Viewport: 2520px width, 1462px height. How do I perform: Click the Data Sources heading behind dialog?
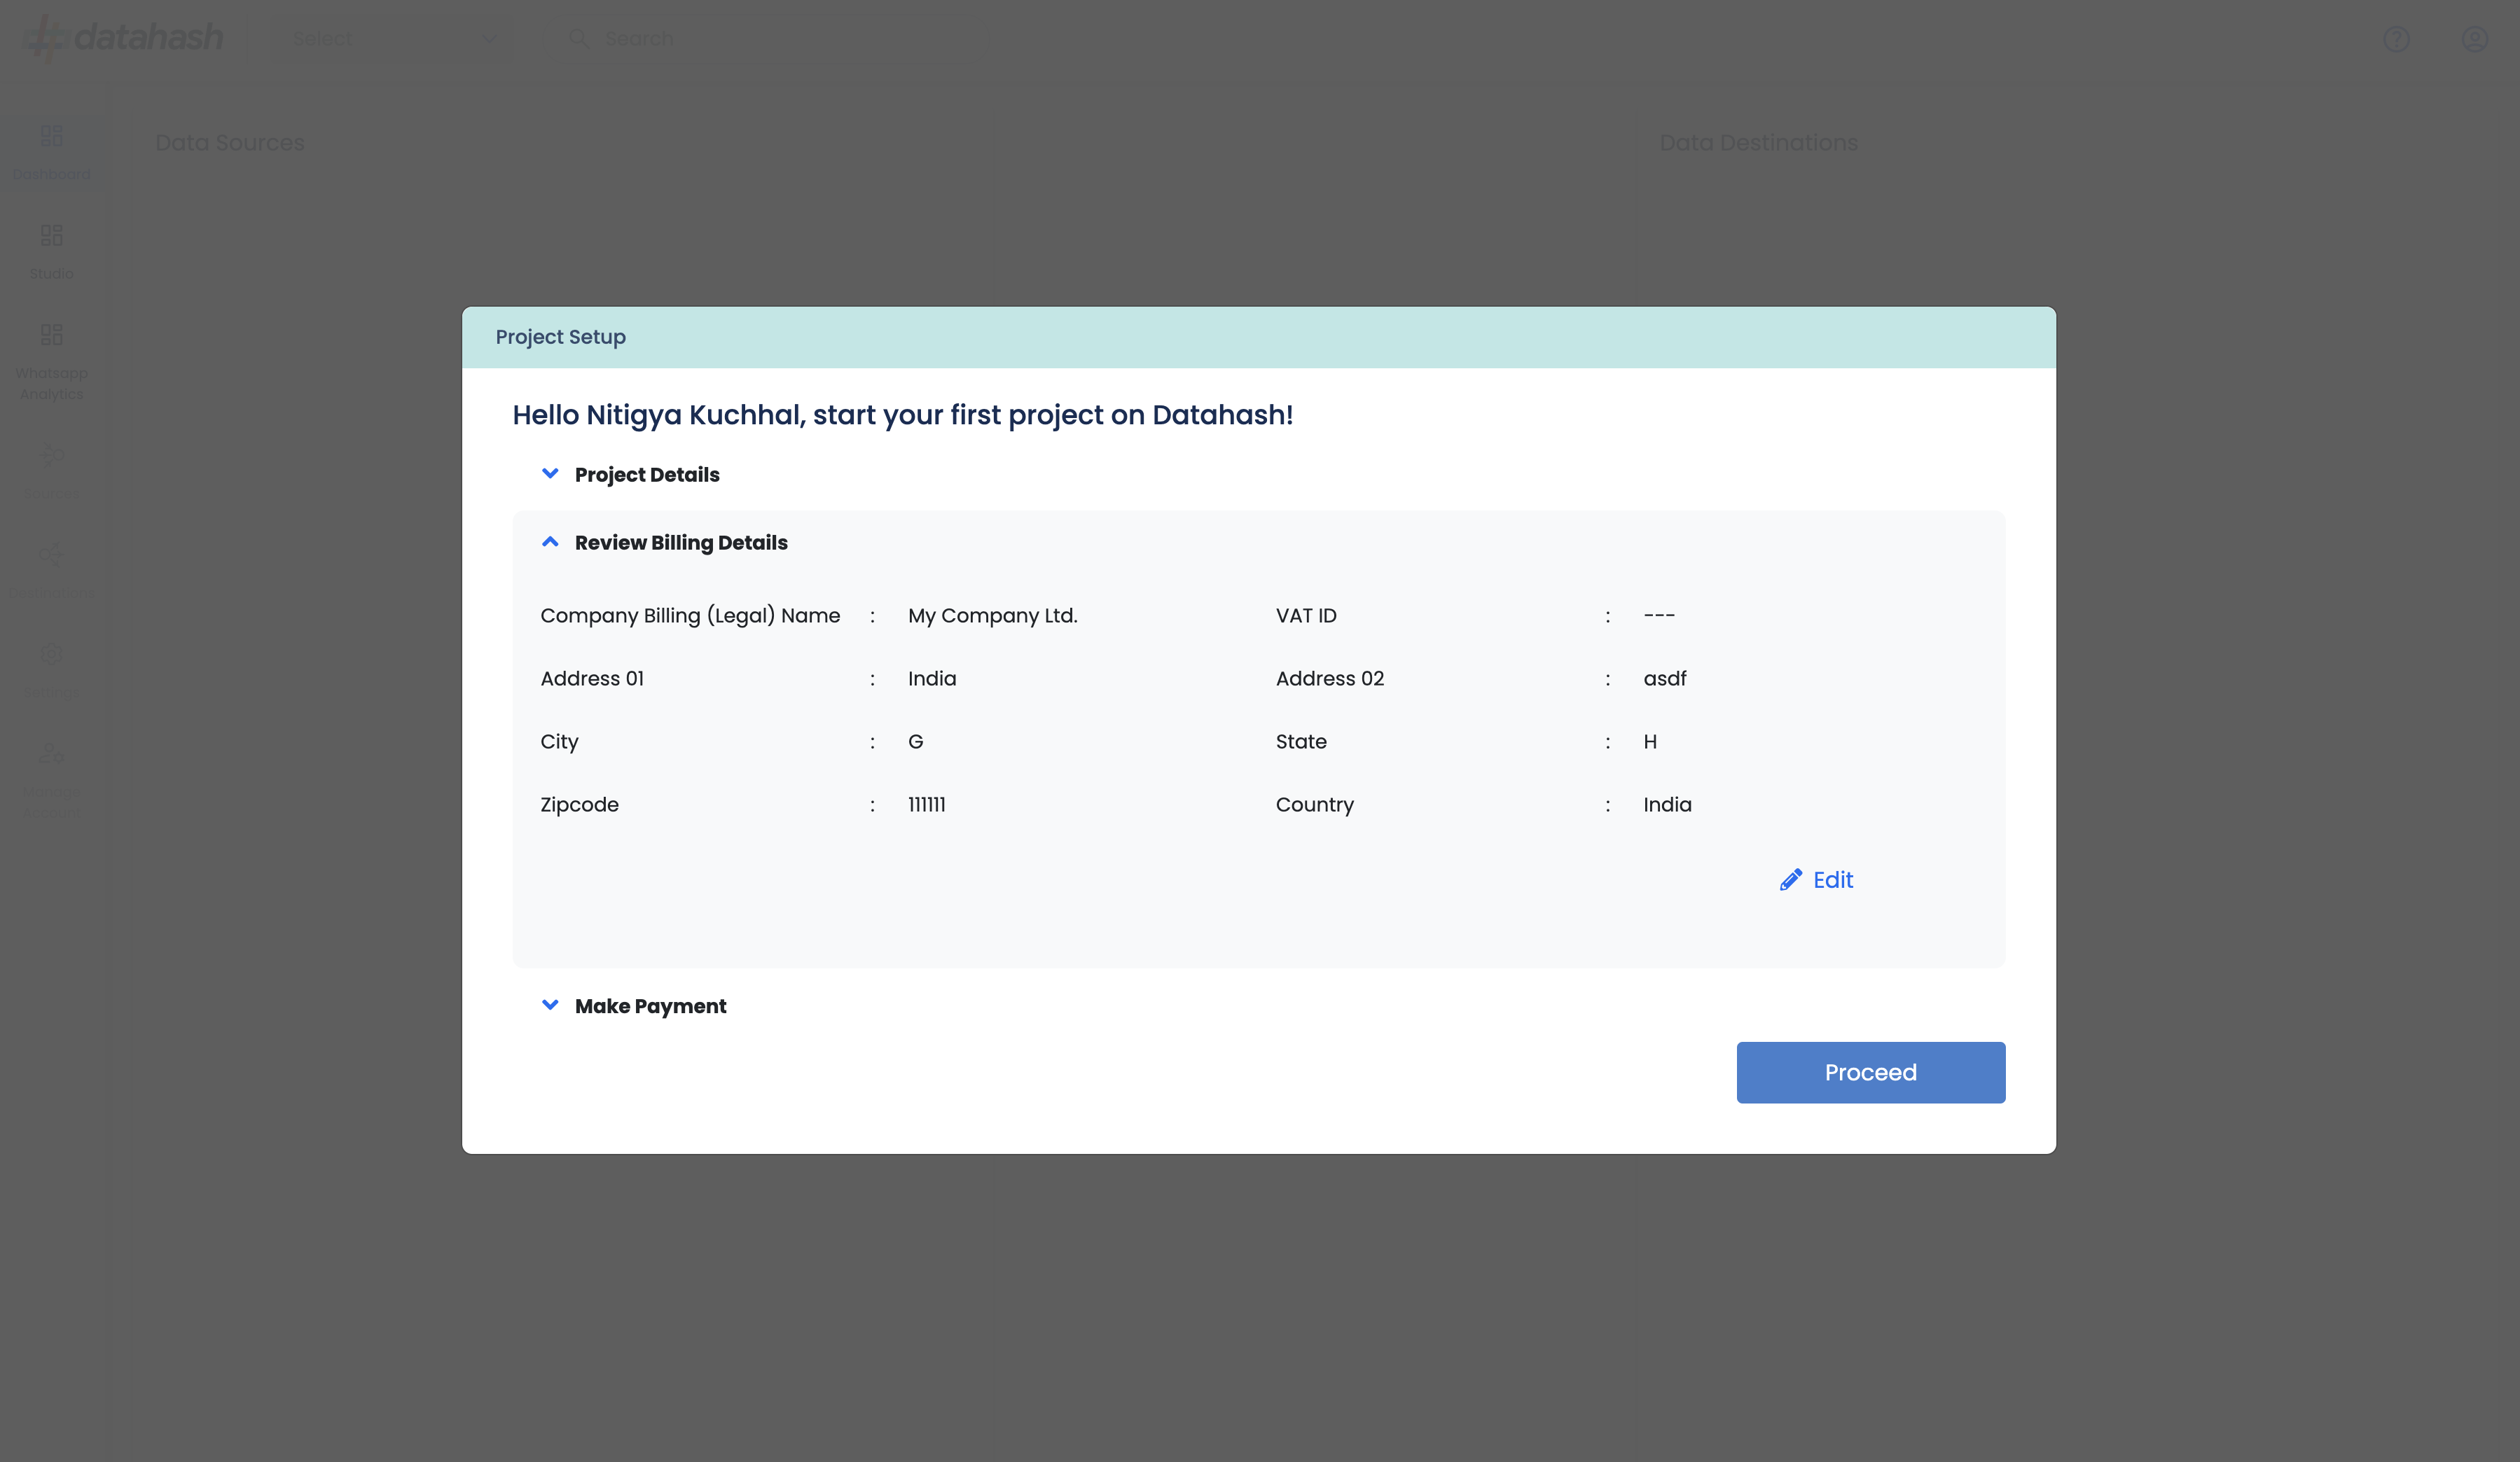[230, 143]
